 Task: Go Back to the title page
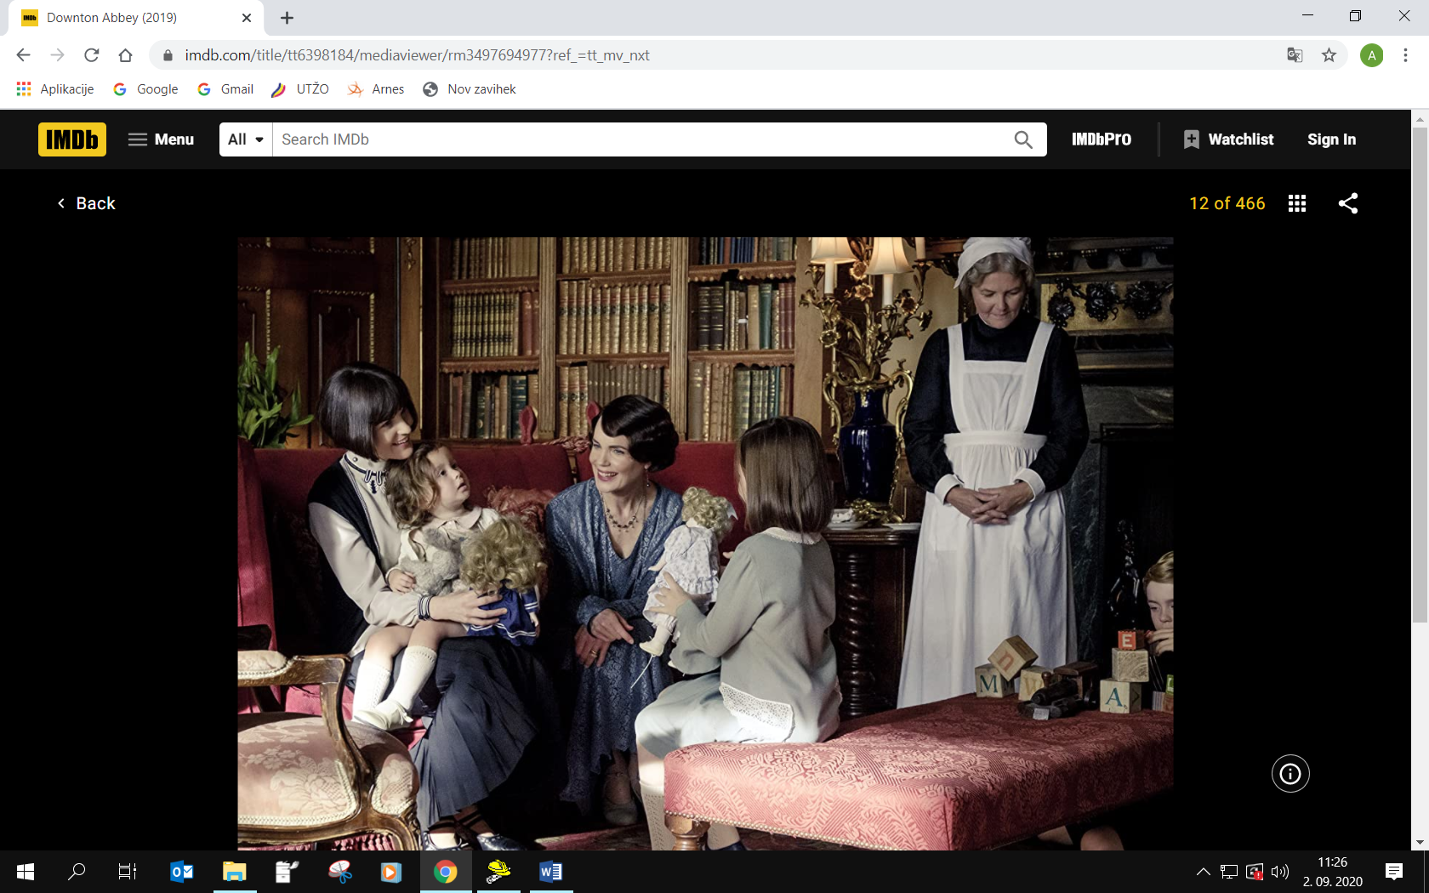[86, 203]
